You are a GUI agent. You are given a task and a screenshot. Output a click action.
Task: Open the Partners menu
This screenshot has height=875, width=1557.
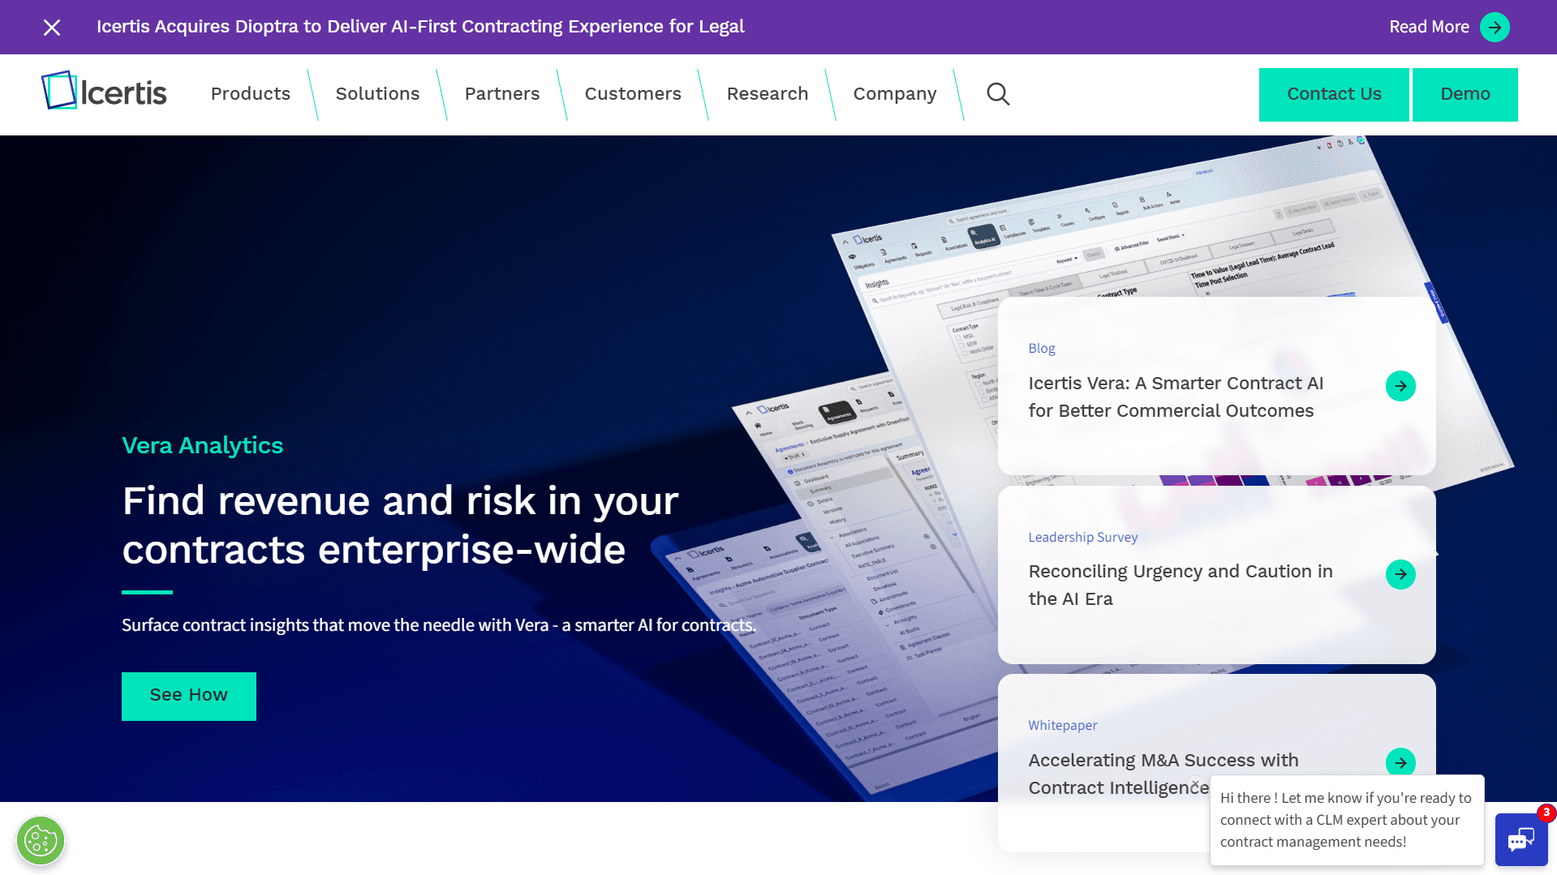pos(502,94)
